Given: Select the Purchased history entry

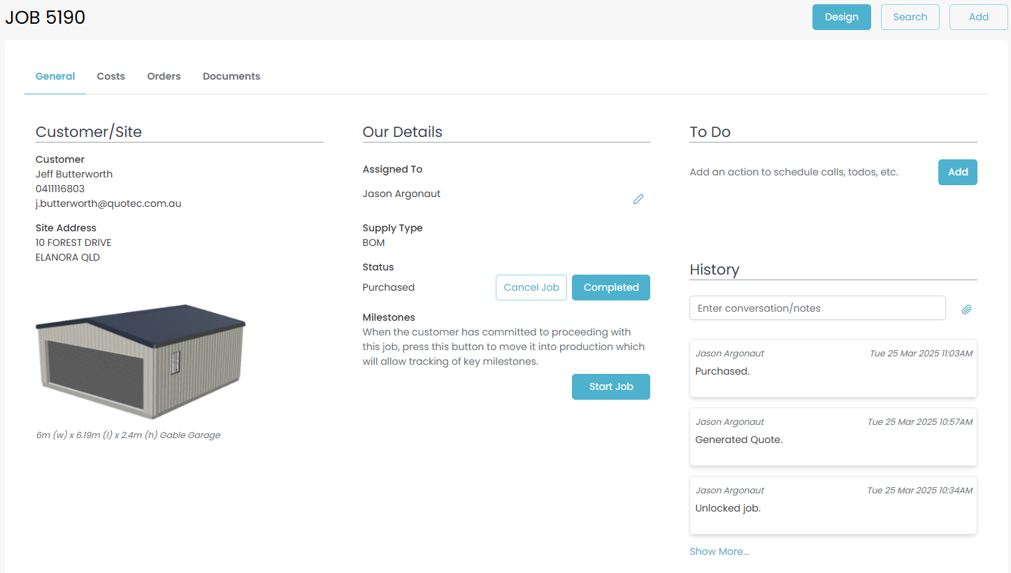Looking at the screenshot, I should (833, 368).
